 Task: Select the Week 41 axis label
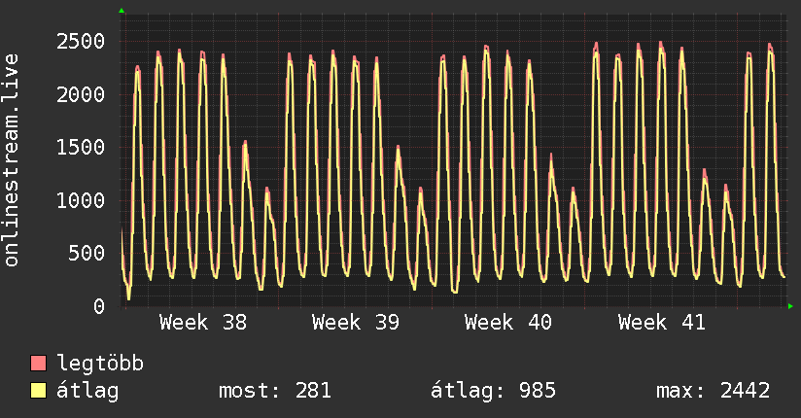click(x=661, y=323)
